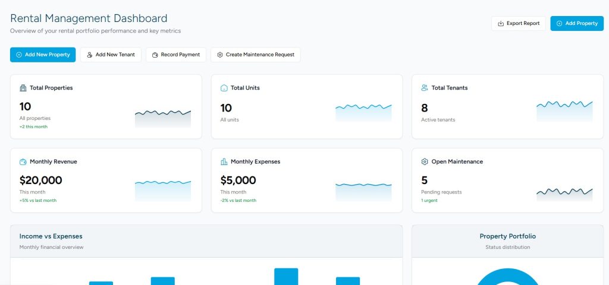Click the '1 urgent' maintenance label
Screen dimensions: 609x285
(429, 201)
